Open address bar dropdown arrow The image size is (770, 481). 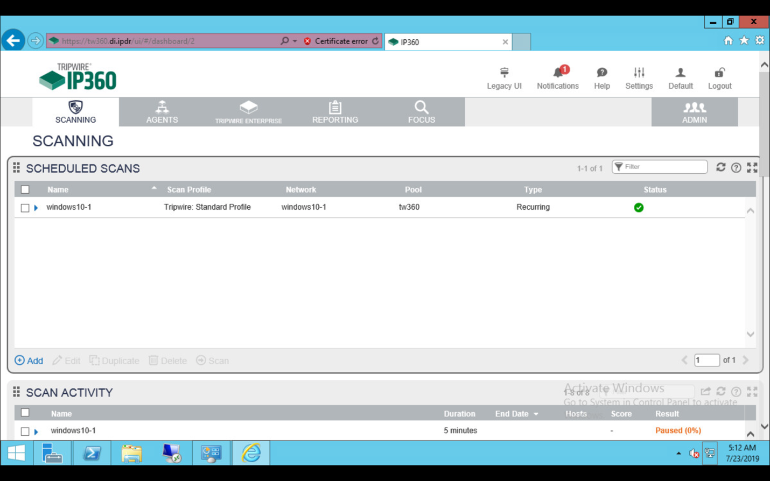point(295,41)
